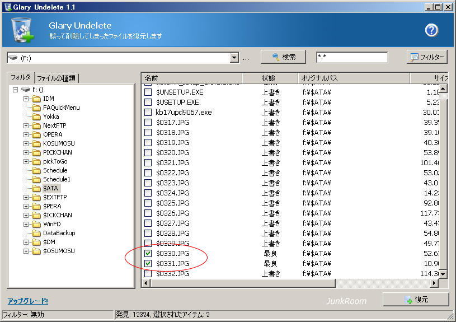Select the $0328.JPG file name

[172, 233]
